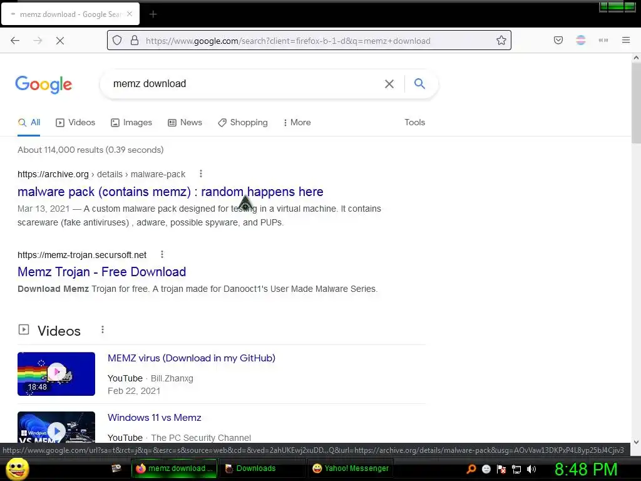641x481 pixels.
Task: Open the Windows 11 vs Memz video
Action: point(155,418)
